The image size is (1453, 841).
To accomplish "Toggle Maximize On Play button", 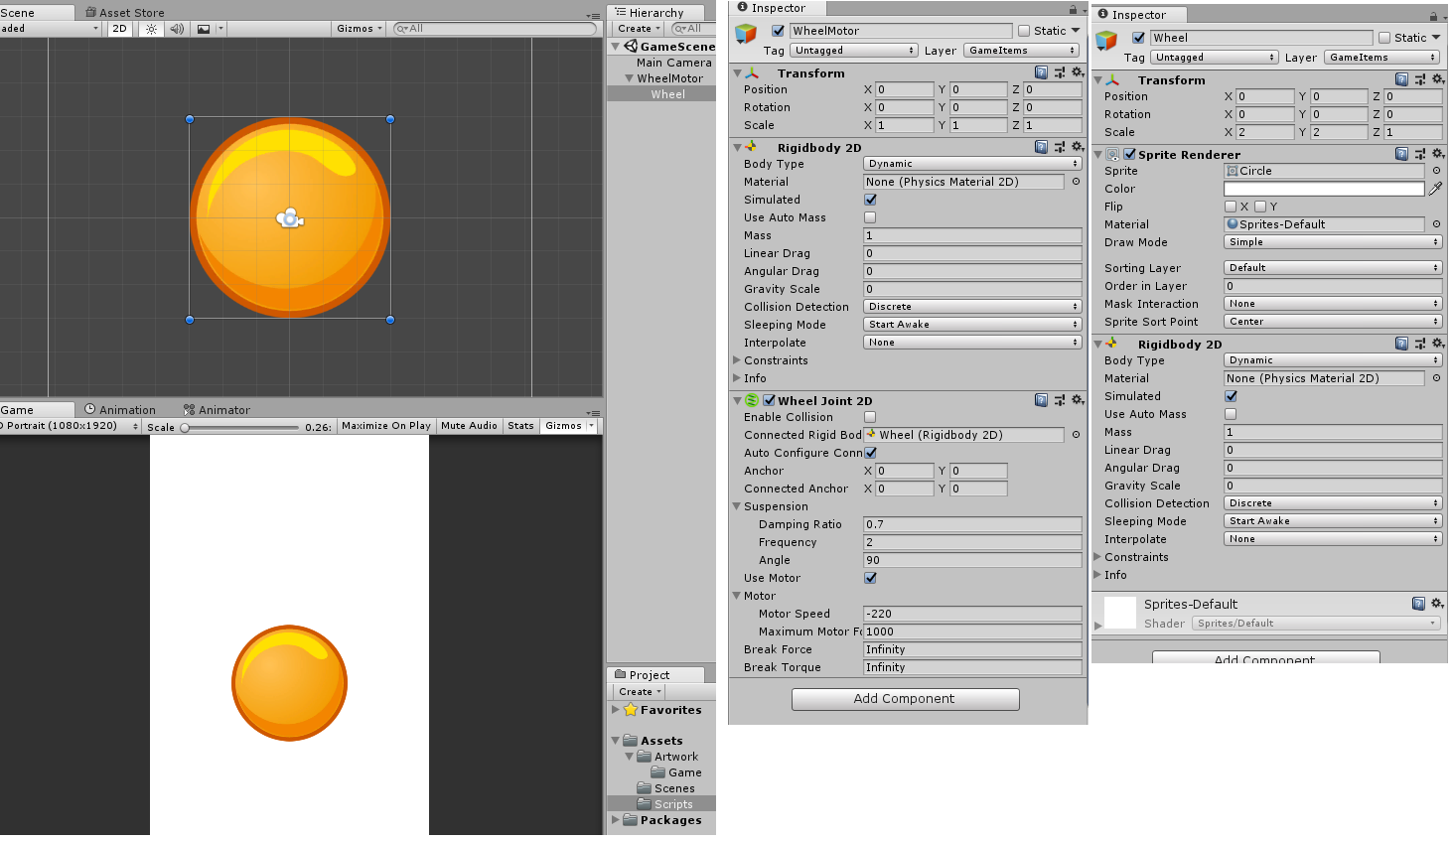I will click(x=386, y=426).
